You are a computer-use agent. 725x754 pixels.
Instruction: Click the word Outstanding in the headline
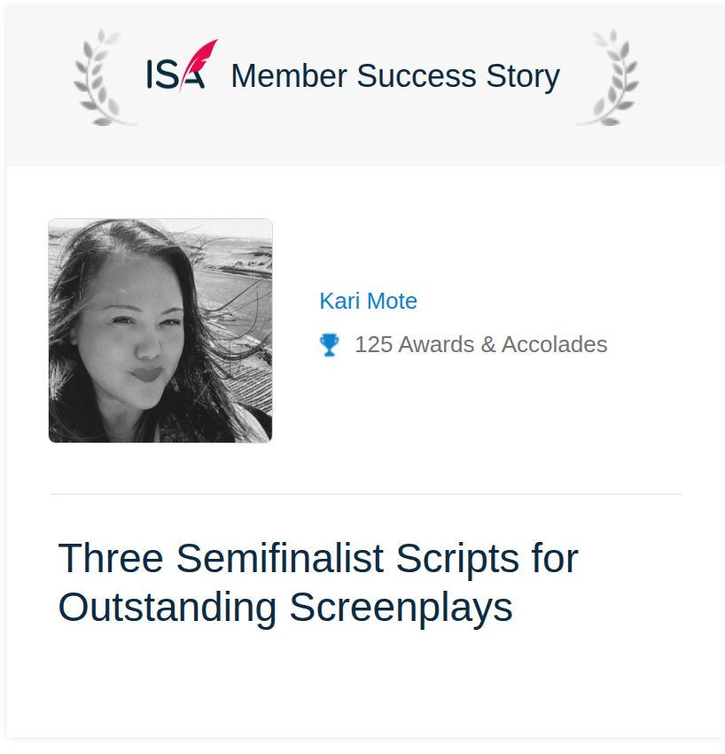point(168,608)
